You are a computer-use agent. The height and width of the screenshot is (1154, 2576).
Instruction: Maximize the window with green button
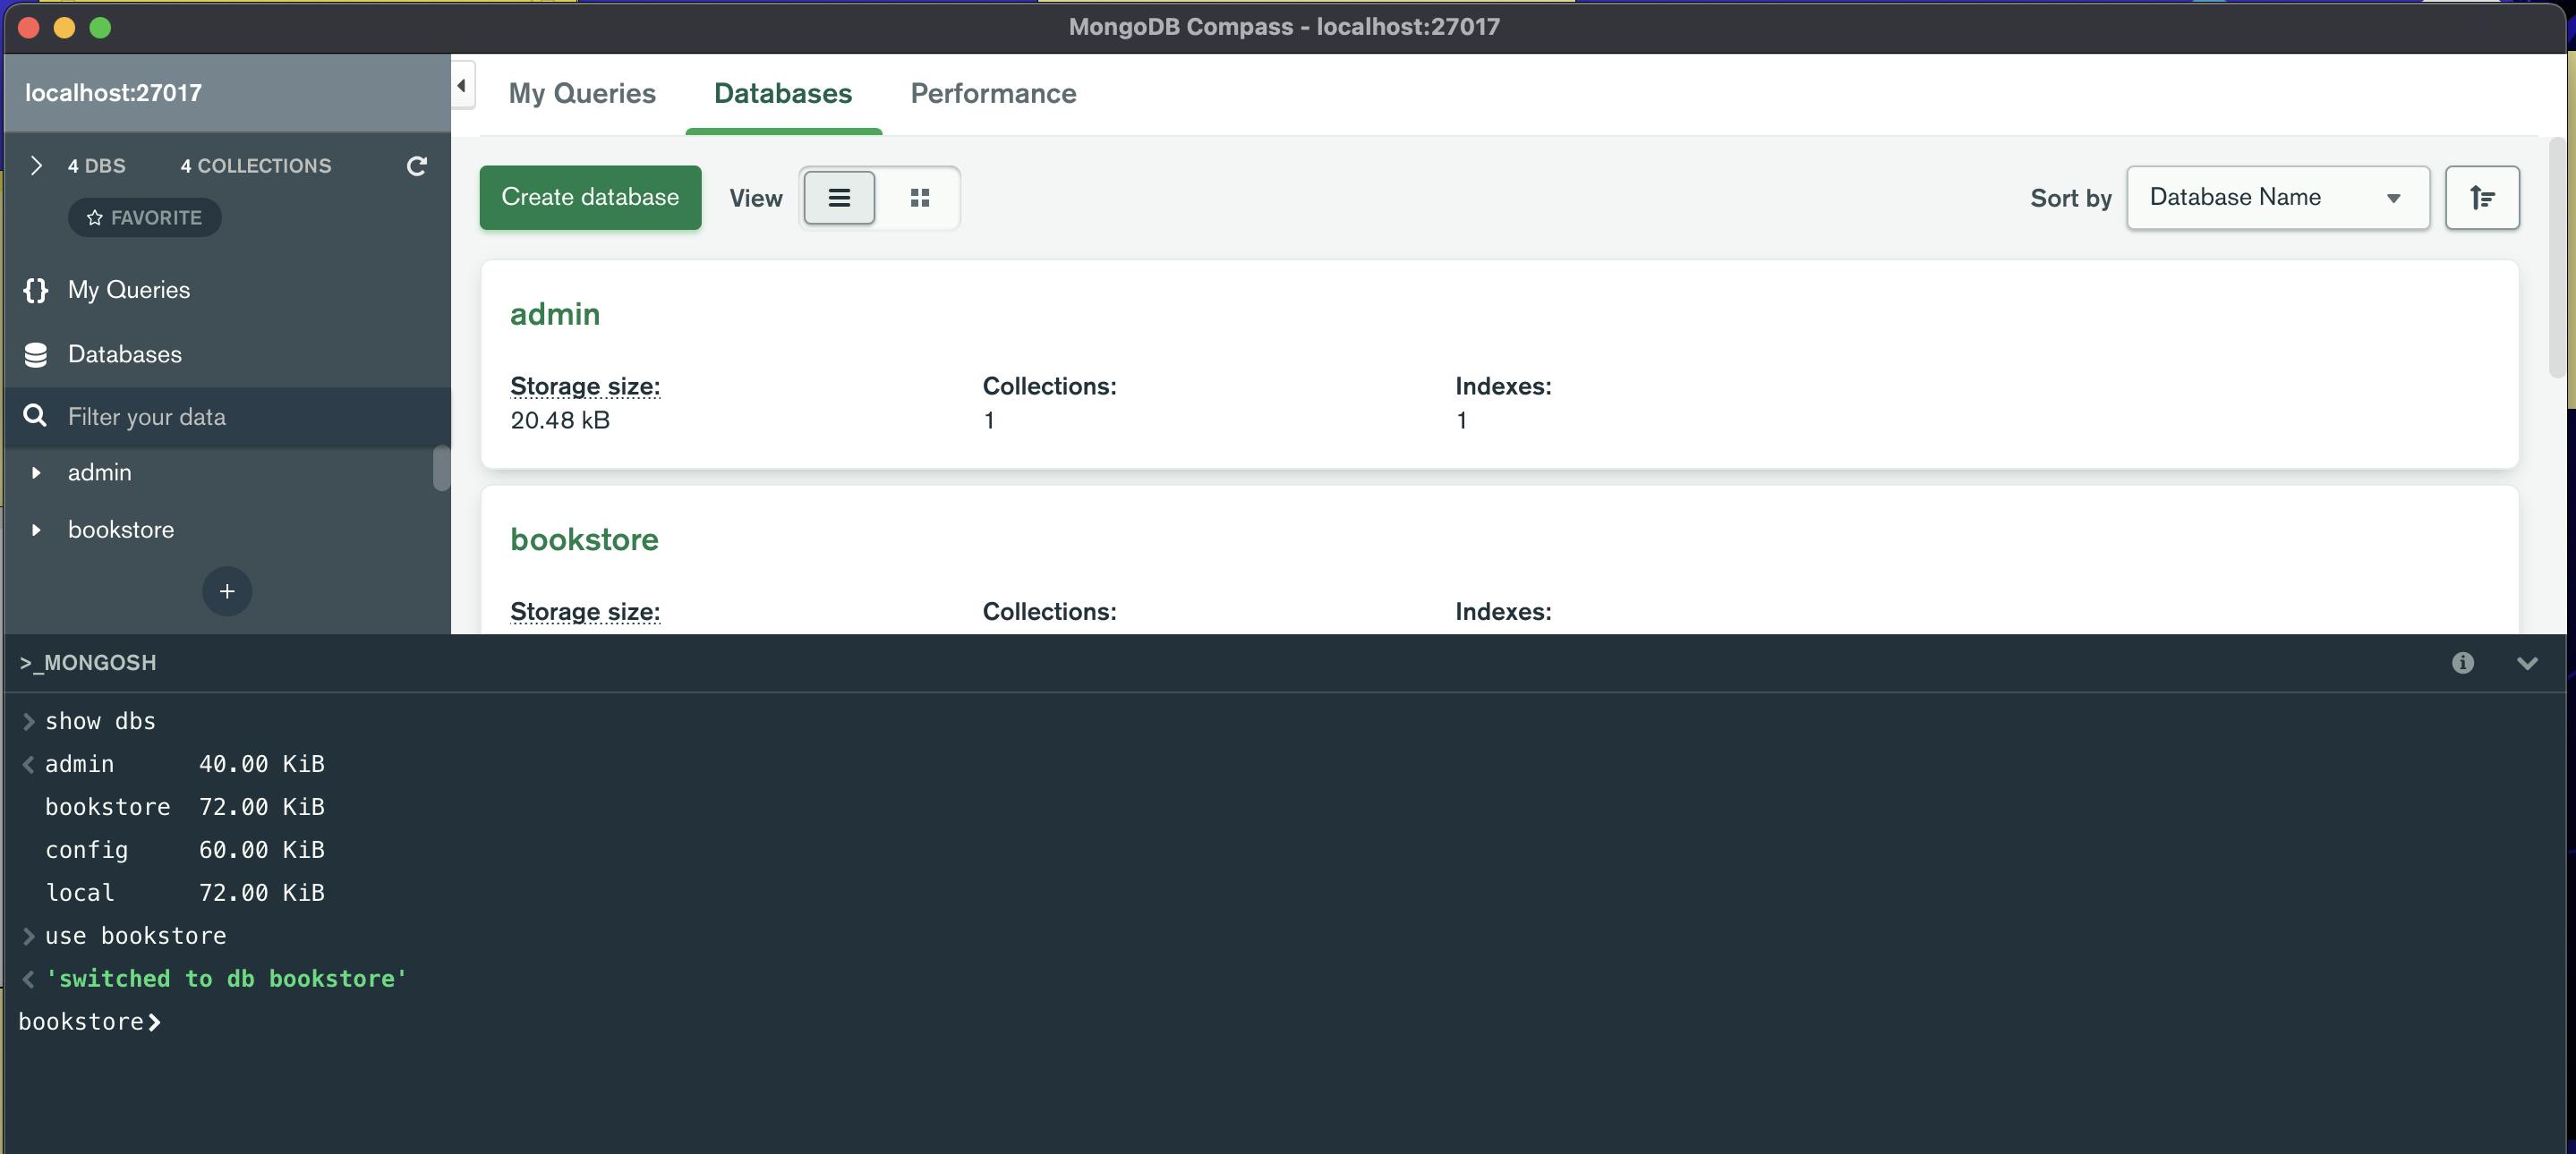100,28
